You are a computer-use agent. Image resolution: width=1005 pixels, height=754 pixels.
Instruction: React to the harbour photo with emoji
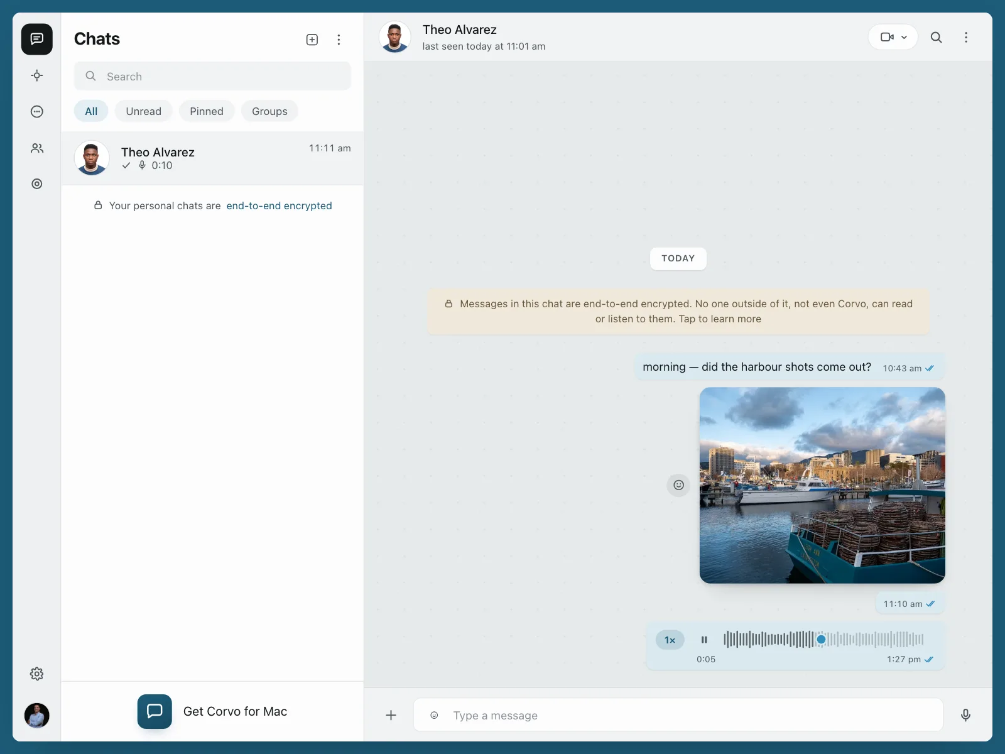(x=678, y=485)
